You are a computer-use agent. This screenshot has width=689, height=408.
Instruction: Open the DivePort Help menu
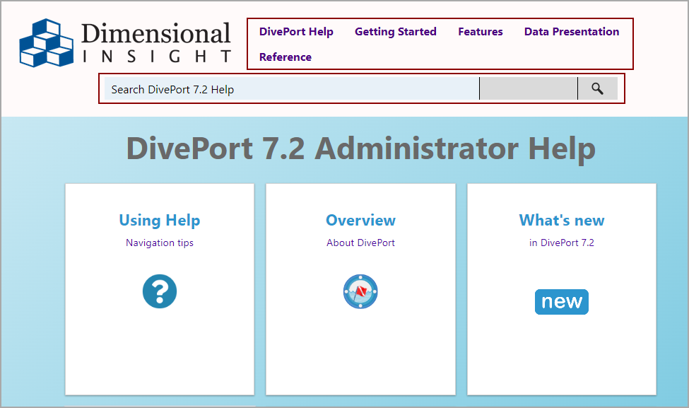click(x=296, y=32)
